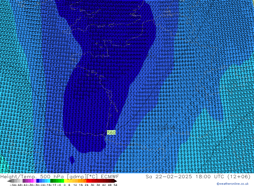The width and height of the screenshot is (254, 186).
Task: Click the bright red swatch at 24 in legend
Action: [88, 181]
